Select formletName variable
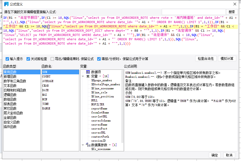The width and height of the screenshot is (241, 161). click(x=100, y=112)
